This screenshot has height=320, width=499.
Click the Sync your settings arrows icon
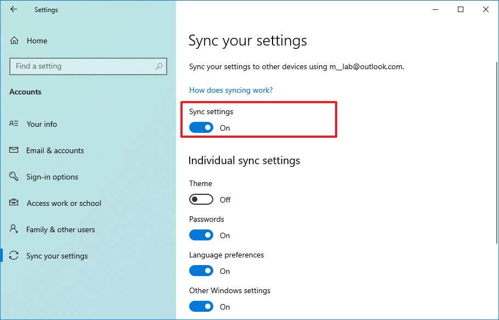tap(14, 255)
